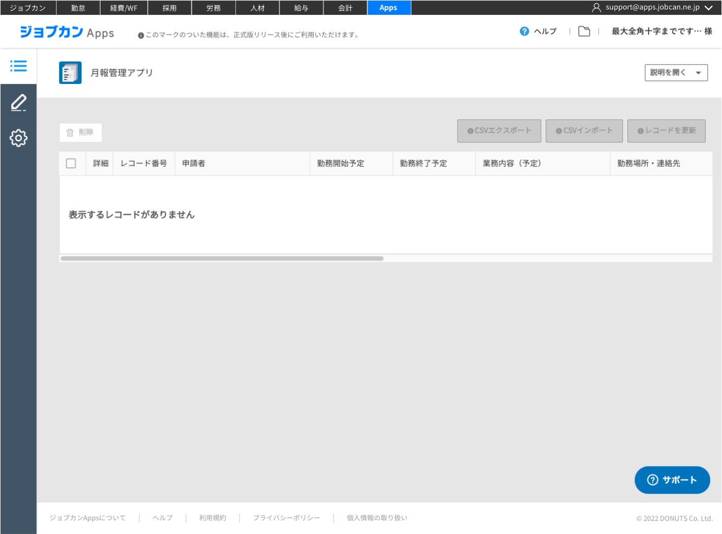
Task: Click the ジョブカン Apps logo
Action: pos(67,33)
